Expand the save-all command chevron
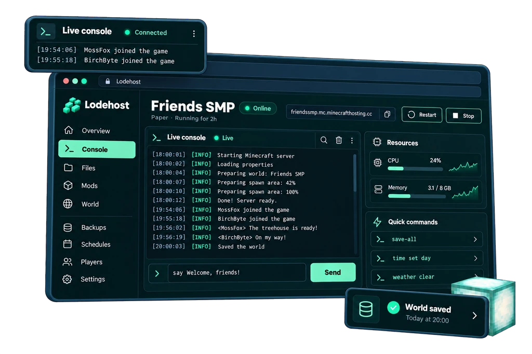532x354 pixels. point(475,239)
